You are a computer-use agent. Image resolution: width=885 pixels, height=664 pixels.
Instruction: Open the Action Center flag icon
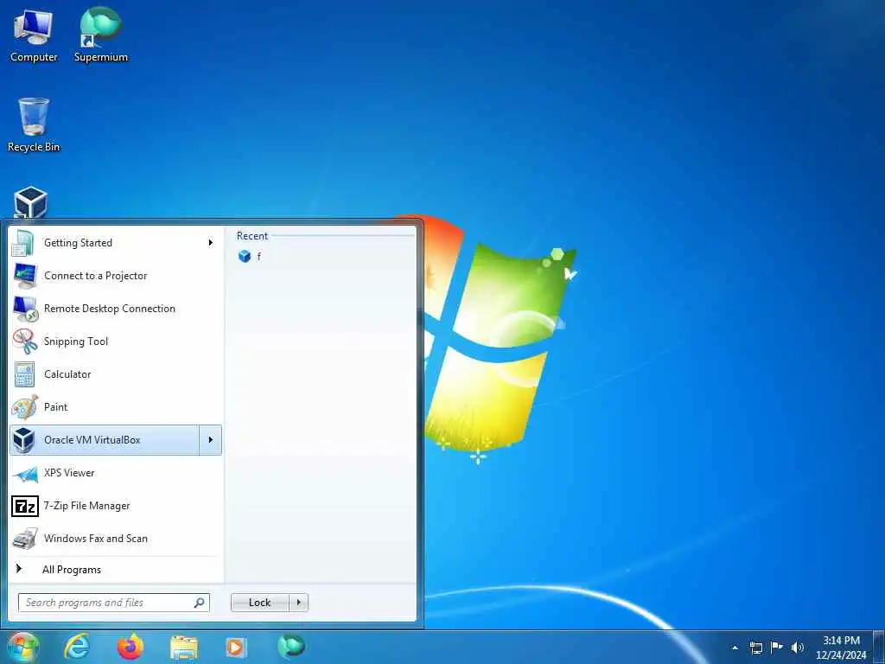click(777, 647)
